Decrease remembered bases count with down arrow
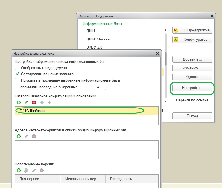Viewport: 222px width, 188px height. click(103, 88)
